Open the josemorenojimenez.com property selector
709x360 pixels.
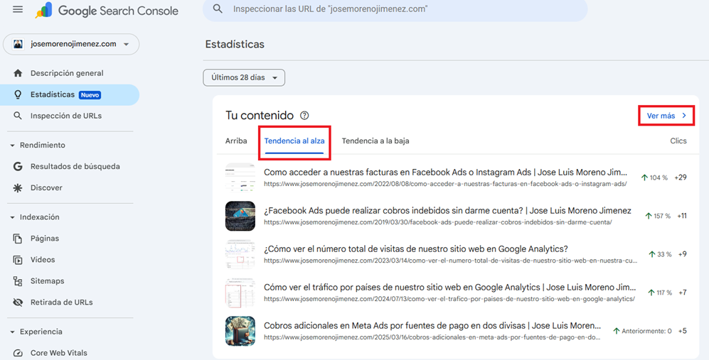pos(71,44)
